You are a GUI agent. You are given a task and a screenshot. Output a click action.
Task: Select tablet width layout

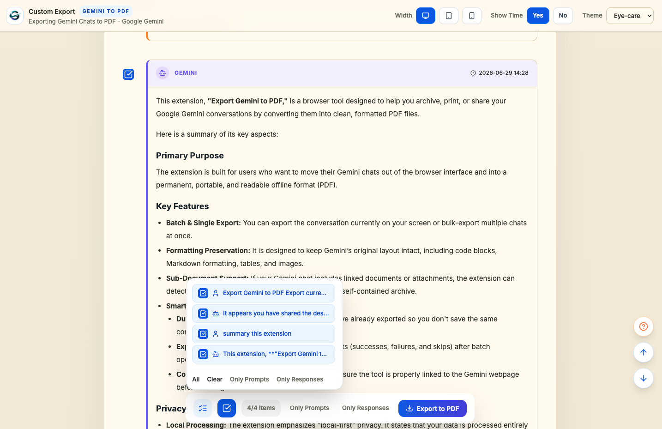pos(449,16)
